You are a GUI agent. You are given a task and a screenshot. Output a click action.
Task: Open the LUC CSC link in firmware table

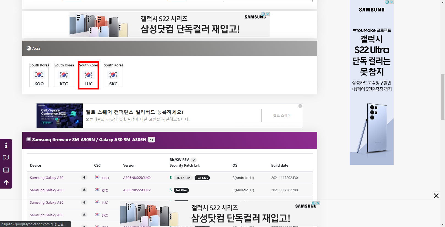[x=105, y=203]
